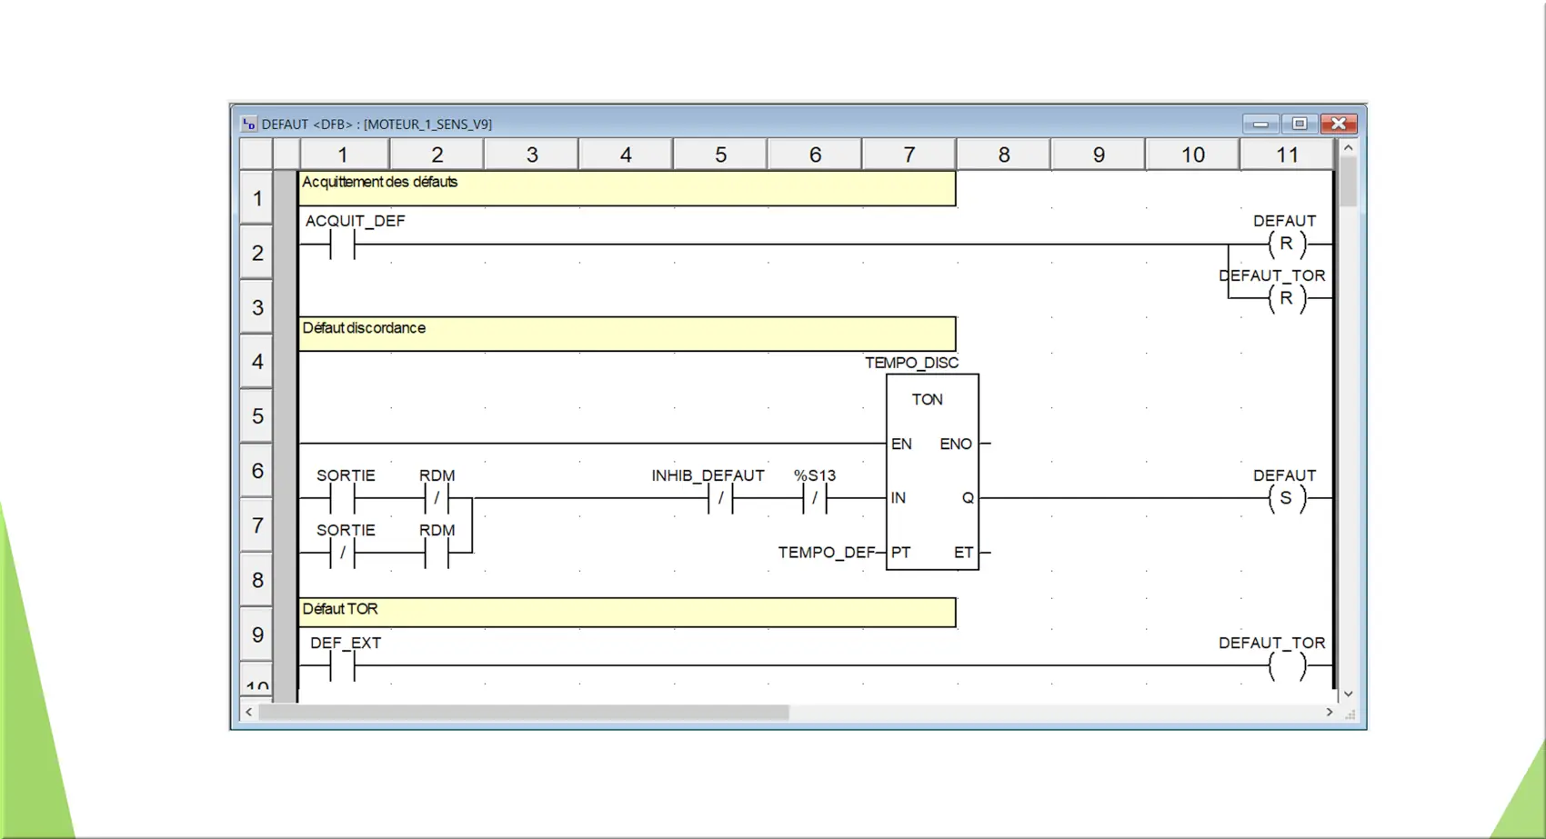Maximize the DEFAUT DFB window

pyautogui.click(x=1300, y=124)
